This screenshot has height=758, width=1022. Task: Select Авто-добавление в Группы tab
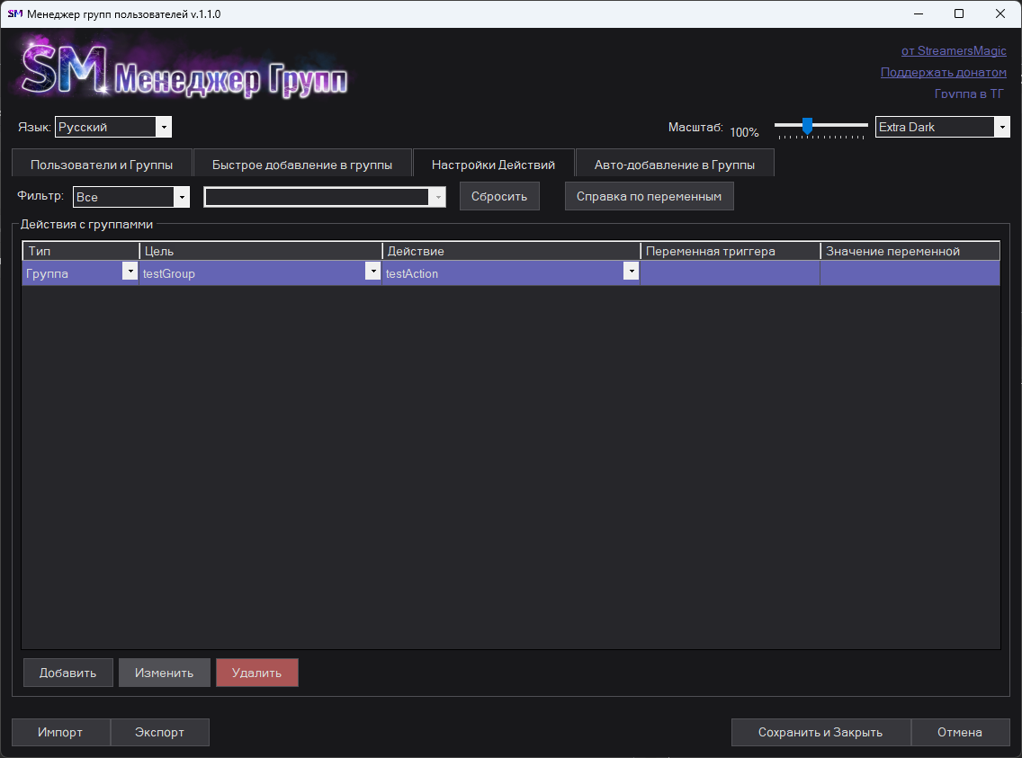tap(675, 165)
